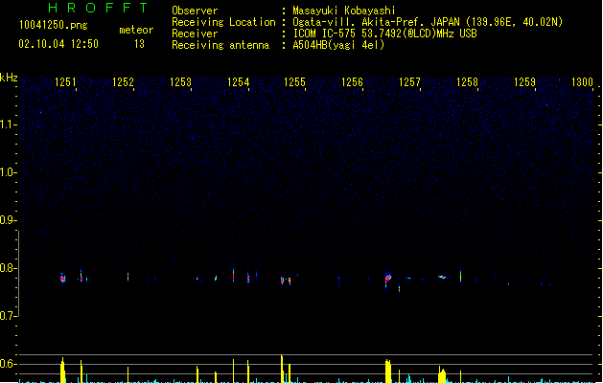Click the 1256 time marker
This screenshot has width=603, height=383.
352,82
